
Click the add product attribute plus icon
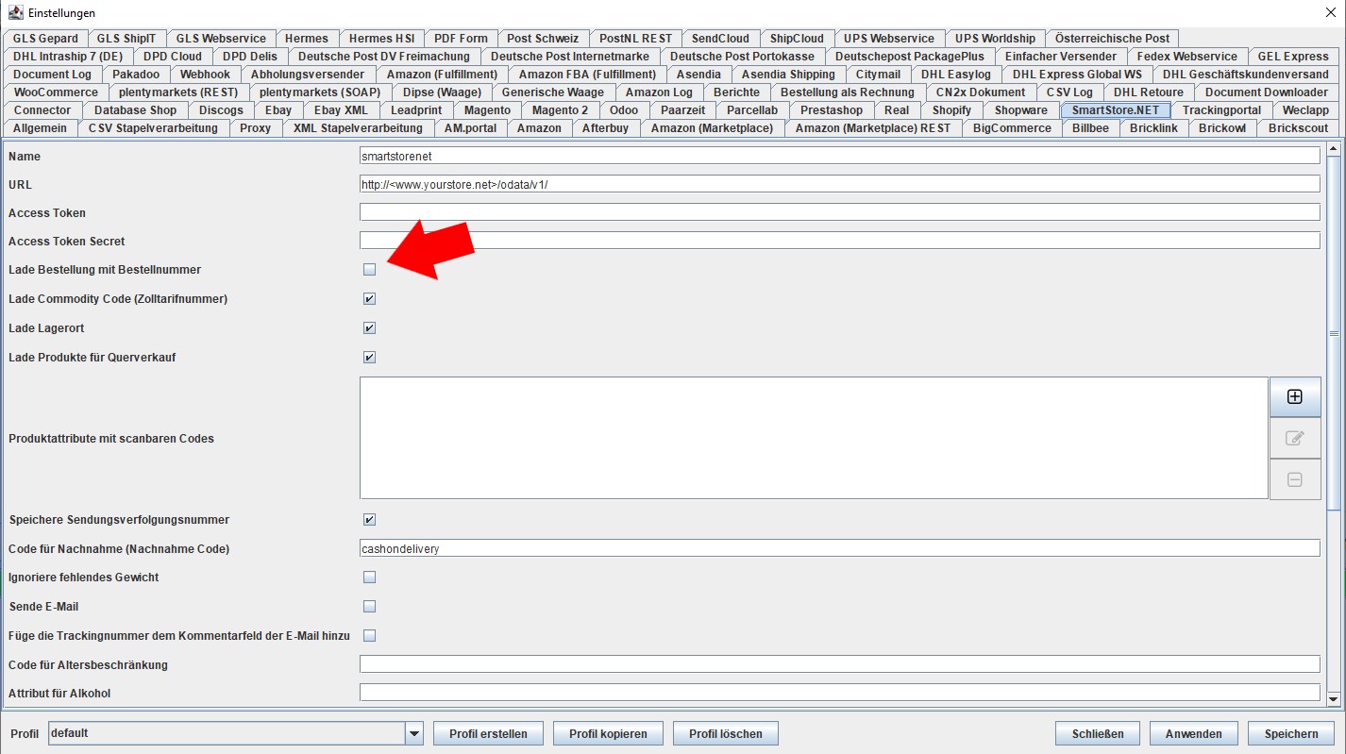(x=1295, y=397)
